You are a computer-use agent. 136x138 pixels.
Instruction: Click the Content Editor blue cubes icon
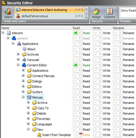[24, 65]
